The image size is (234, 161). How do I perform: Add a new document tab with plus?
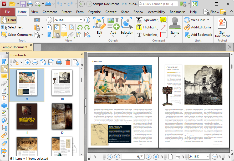pos(37,47)
